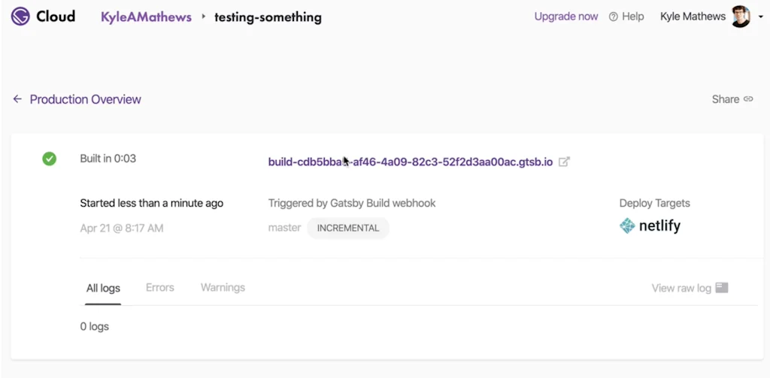Expand the user account dropdown arrow
The image size is (770, 378).
(761, 17)
